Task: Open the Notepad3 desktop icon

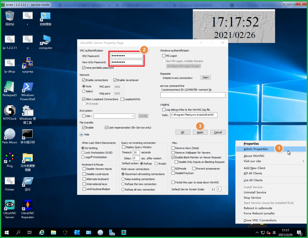Action: coord(10,88)
